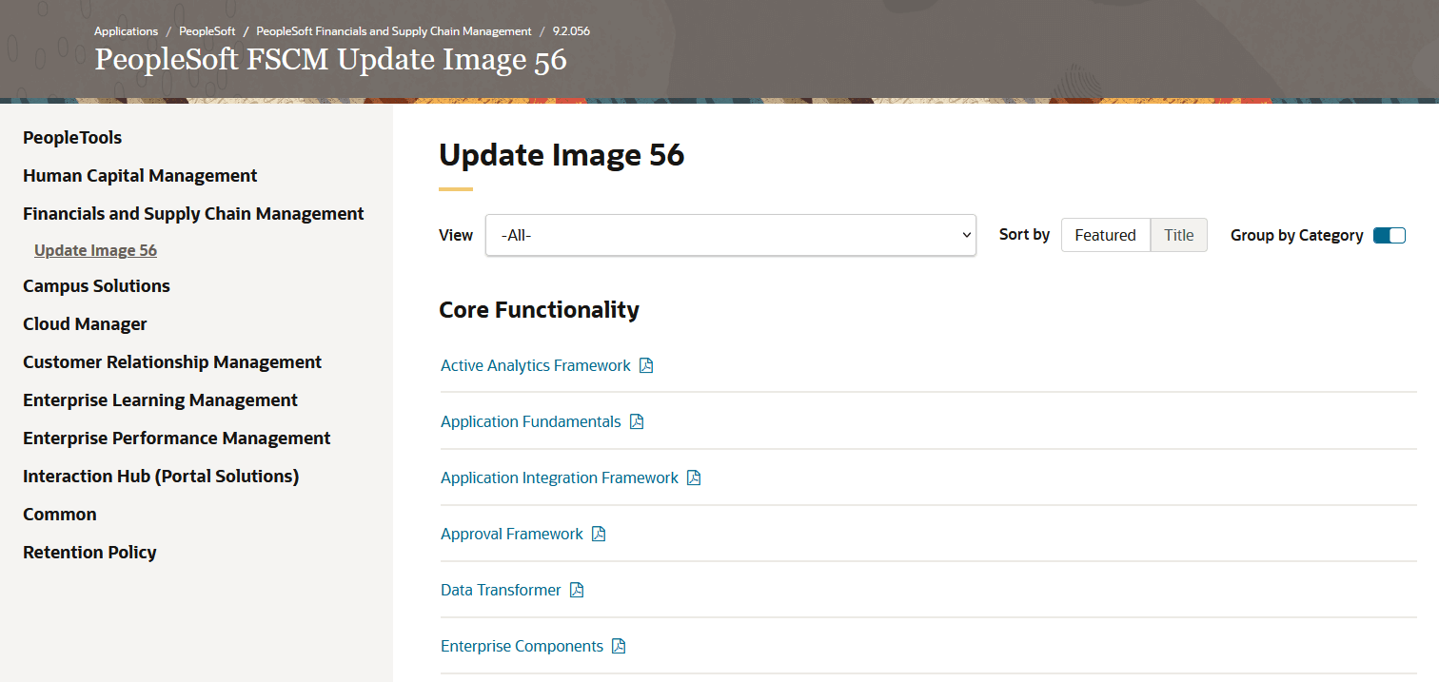
Task: Open the View filter dropdown showing -All-
Action: point(730,234)
